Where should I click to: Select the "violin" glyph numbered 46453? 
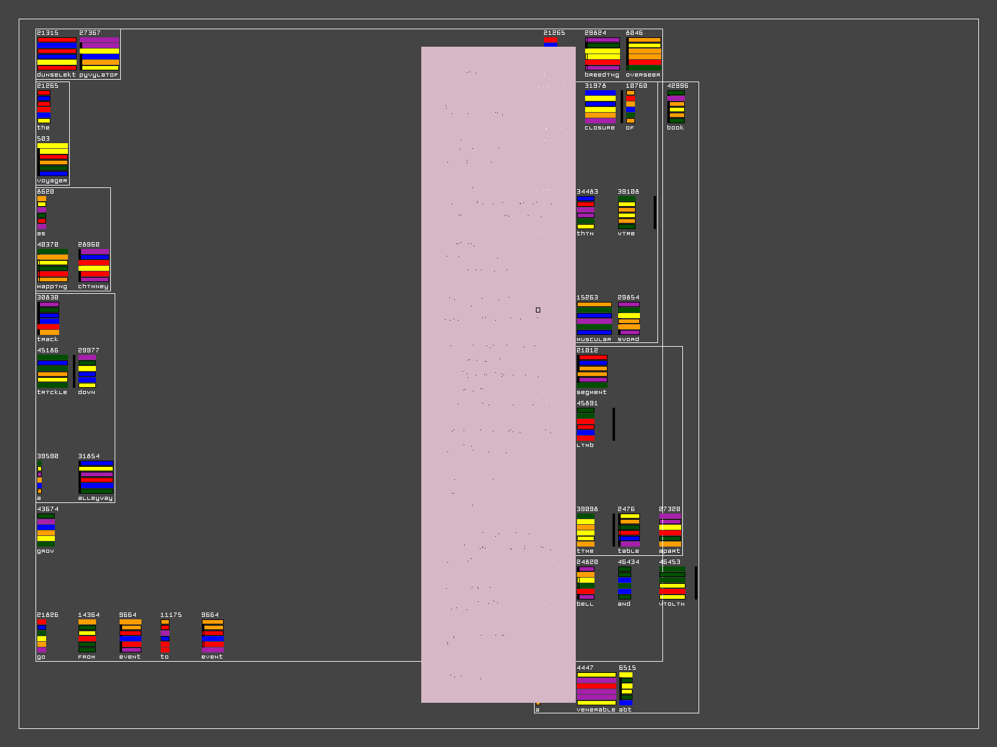672,583
